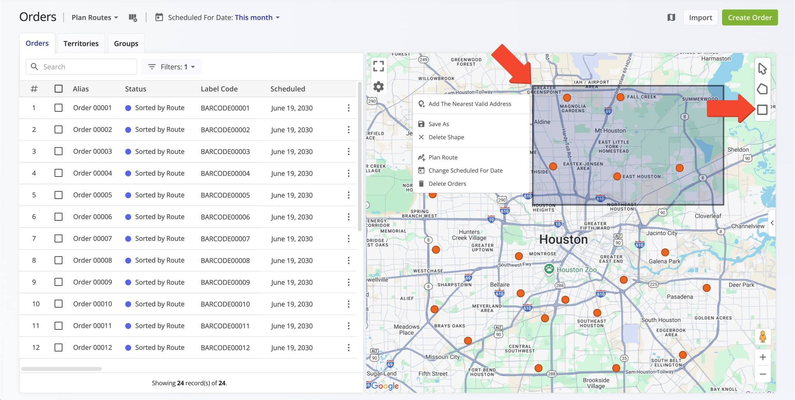Select the pointer selection tool on the map
795x400 pixels.
762,69
